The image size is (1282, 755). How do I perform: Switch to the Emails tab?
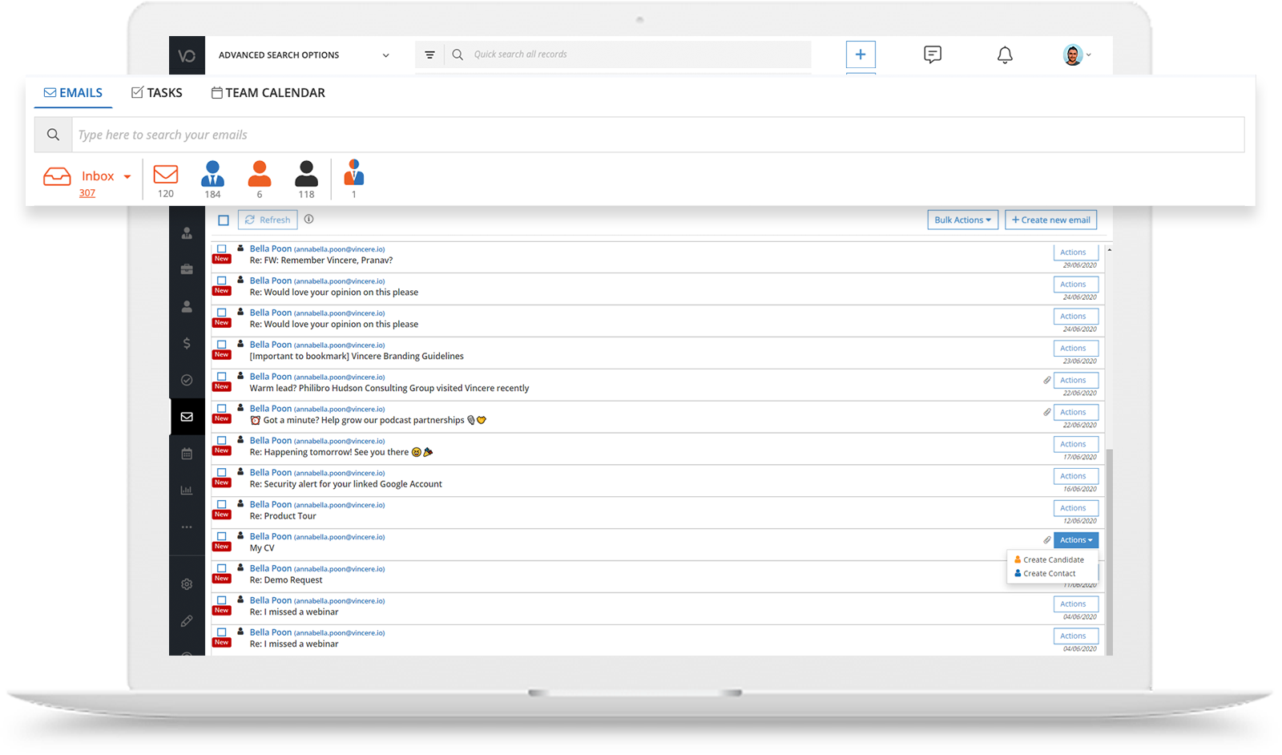click(x=73, y=93)
